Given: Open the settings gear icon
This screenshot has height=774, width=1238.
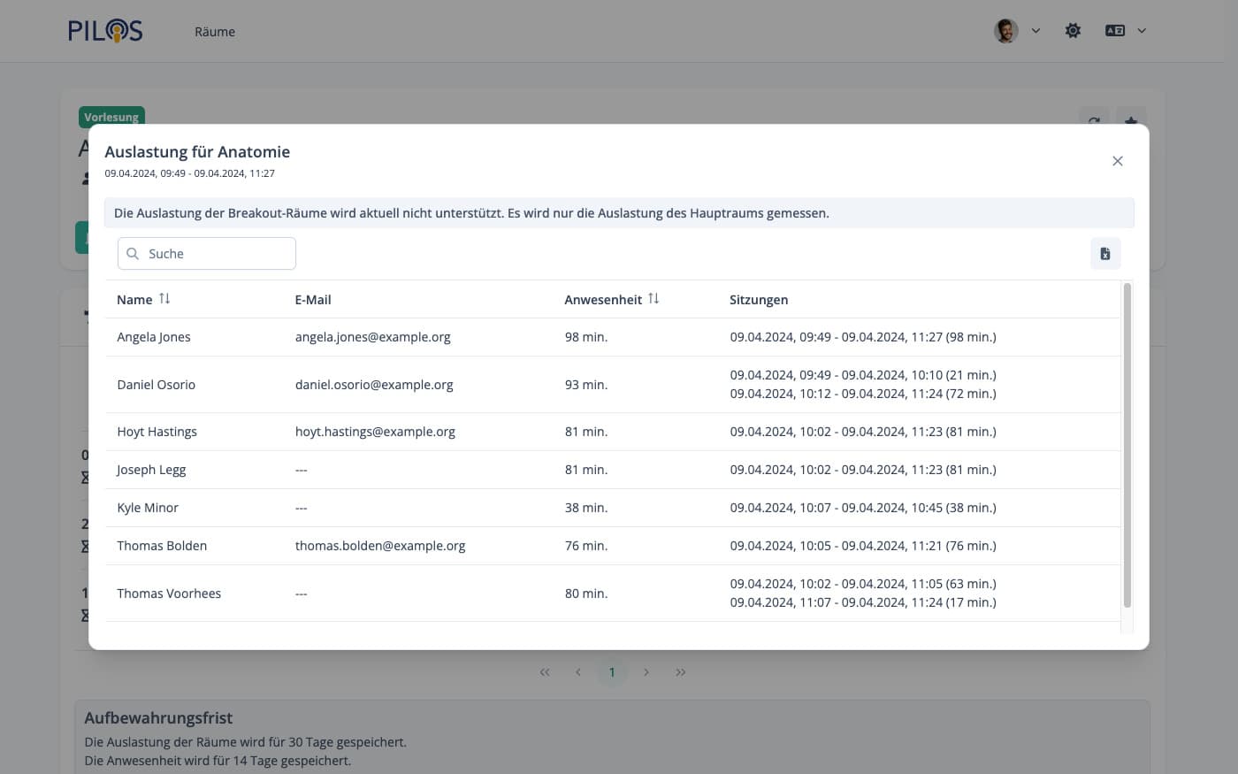Looking at the screenshot, I should pos(1073,31).
